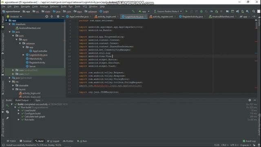
Task: Minimize the Build panel with minus icon
Action: point(255,100)
